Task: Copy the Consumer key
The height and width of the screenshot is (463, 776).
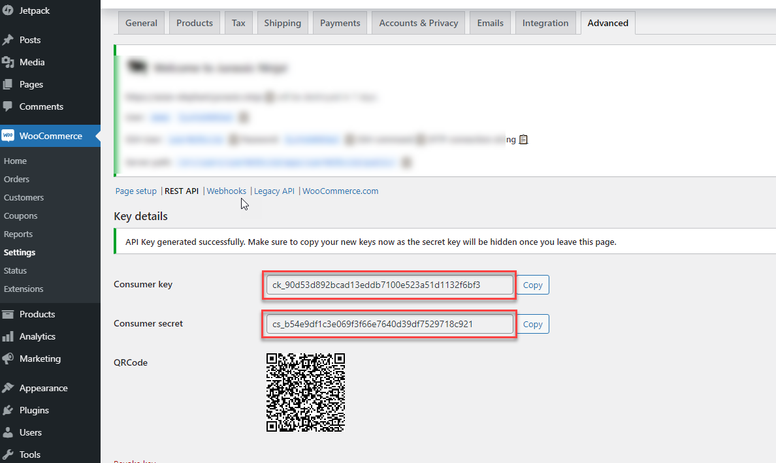Action: point(533,285)
